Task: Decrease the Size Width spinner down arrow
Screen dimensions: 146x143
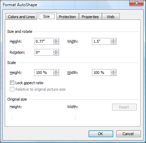Action: coord(113,43)
